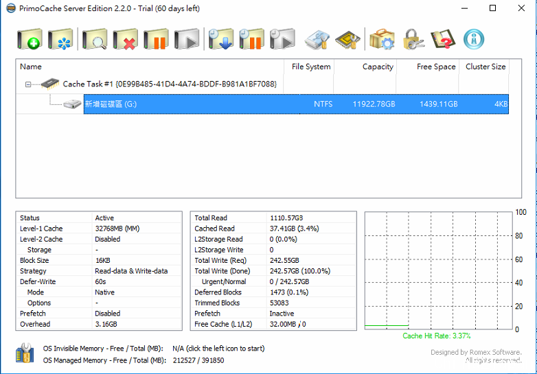The width and height of the screenshot is (537, 374).
Task: Collapse the Cache Task #1 tree node
Action: coord(28,84)
